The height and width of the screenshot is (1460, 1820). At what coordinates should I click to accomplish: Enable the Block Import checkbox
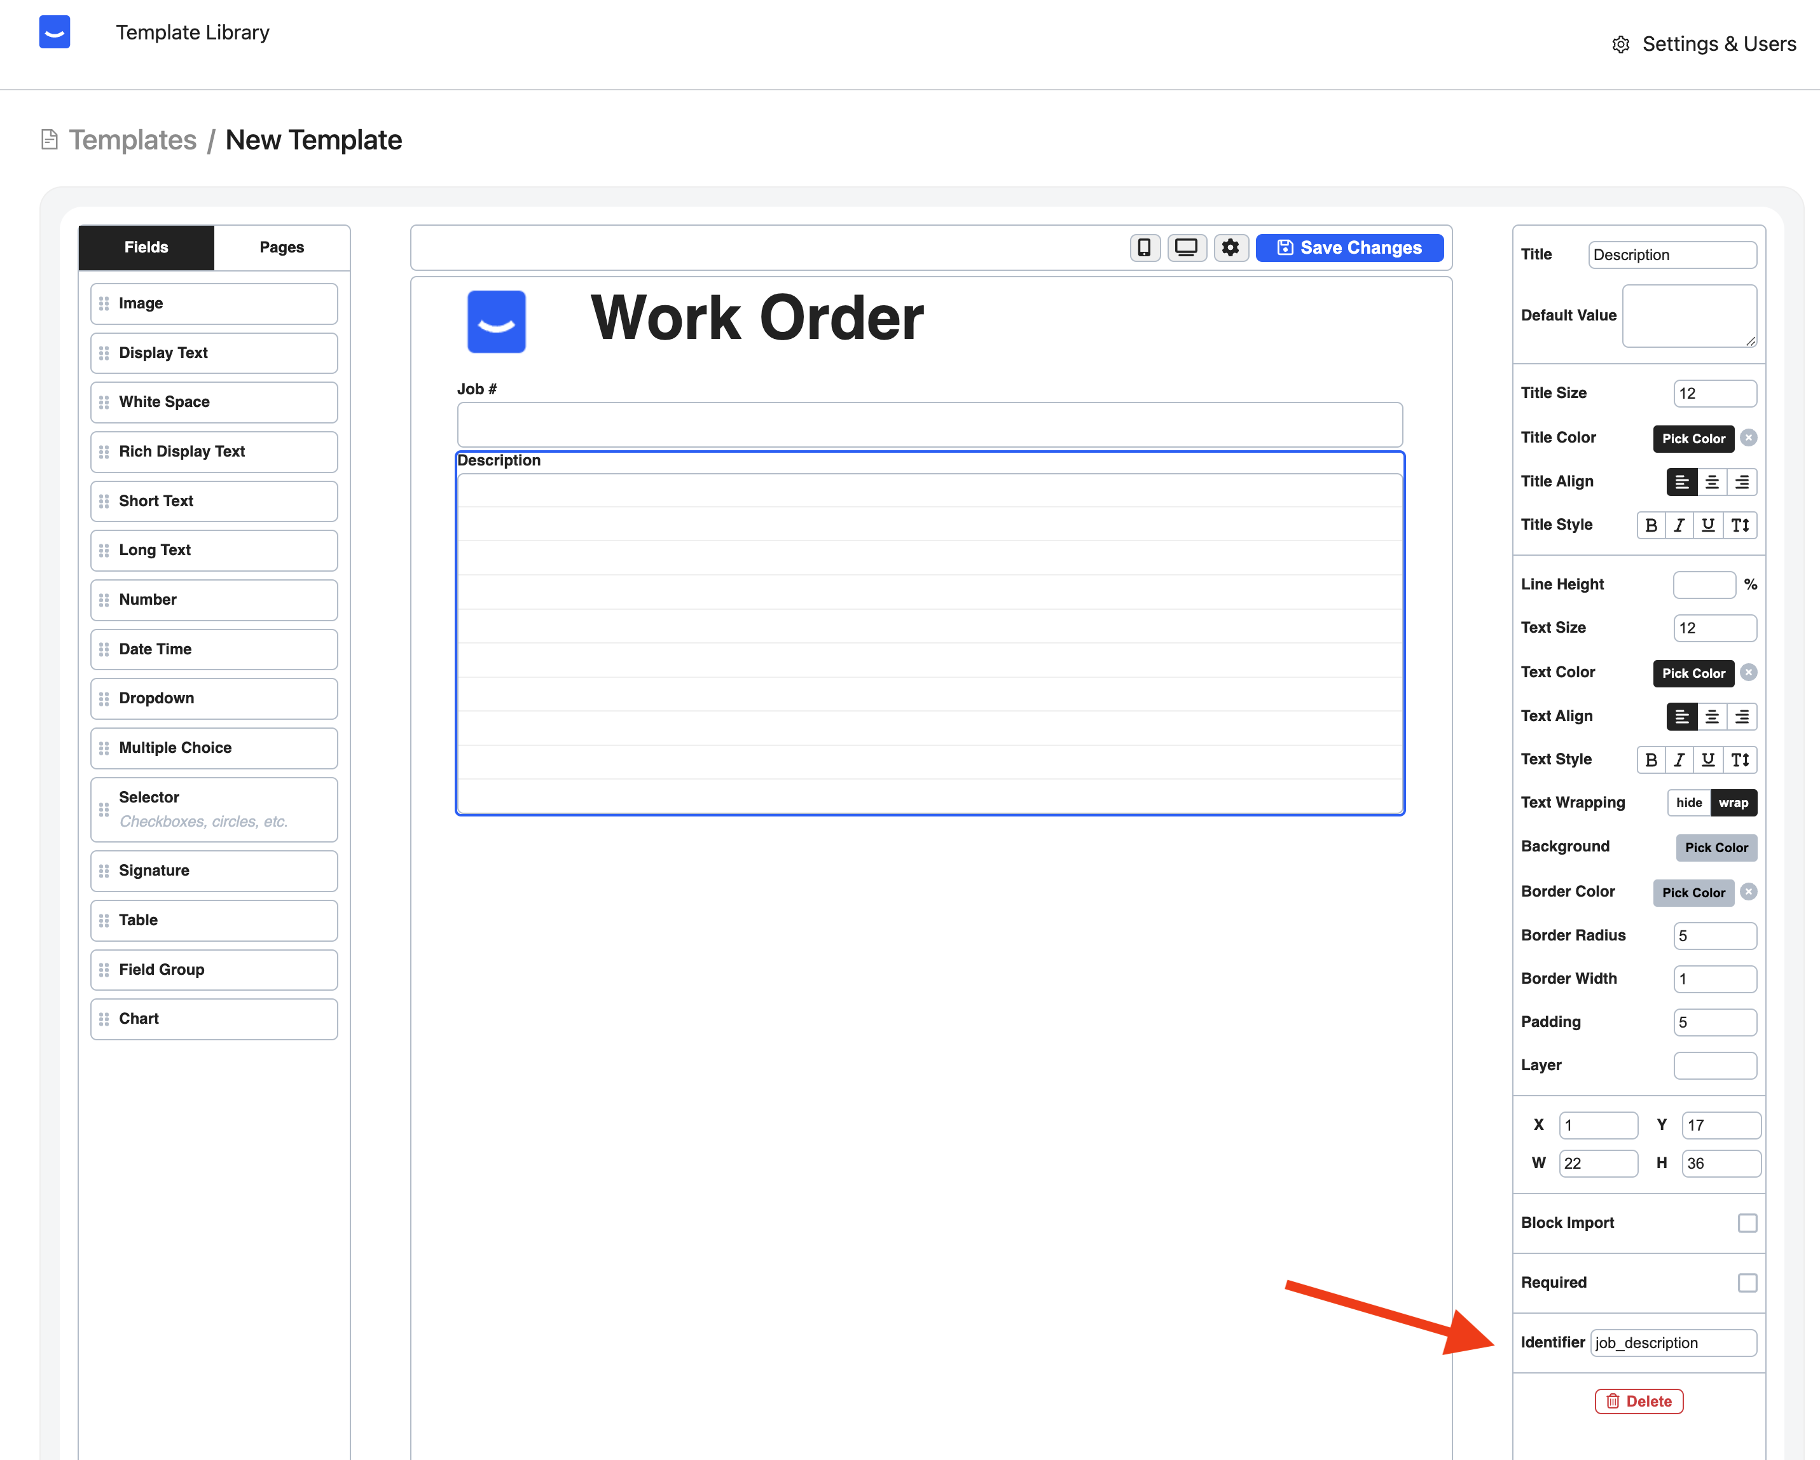[x=1748, y=1223]
